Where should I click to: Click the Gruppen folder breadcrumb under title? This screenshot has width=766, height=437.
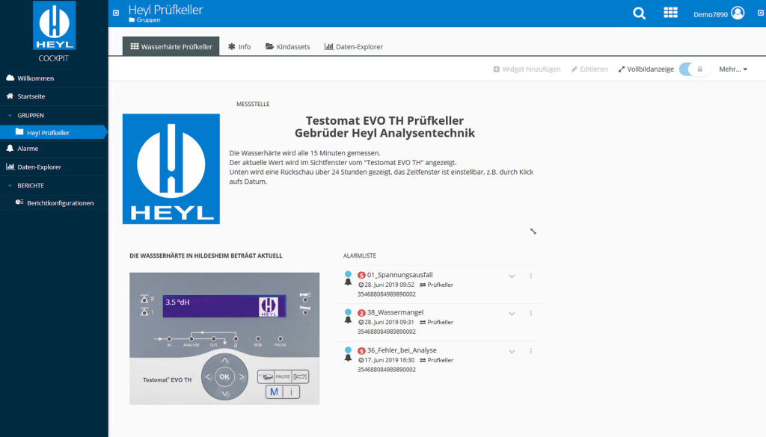144,20
